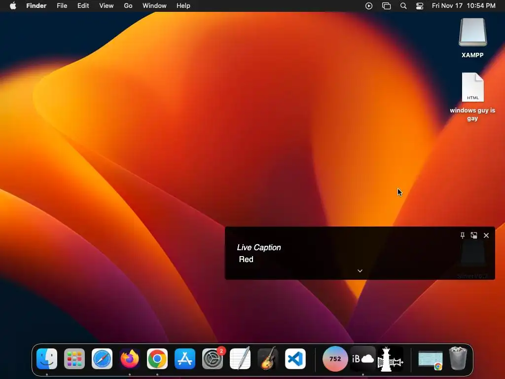Screen dimensions: 505x379
Task: Expand Live Caption with down chevron
Action: point(360,271)
